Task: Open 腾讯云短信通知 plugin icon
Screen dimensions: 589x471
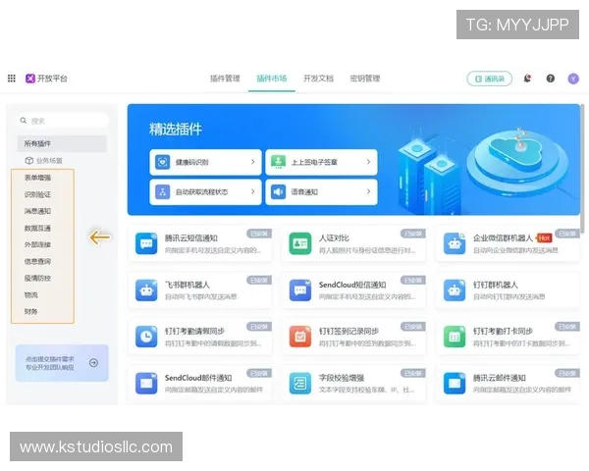Action: coord(146,243)
